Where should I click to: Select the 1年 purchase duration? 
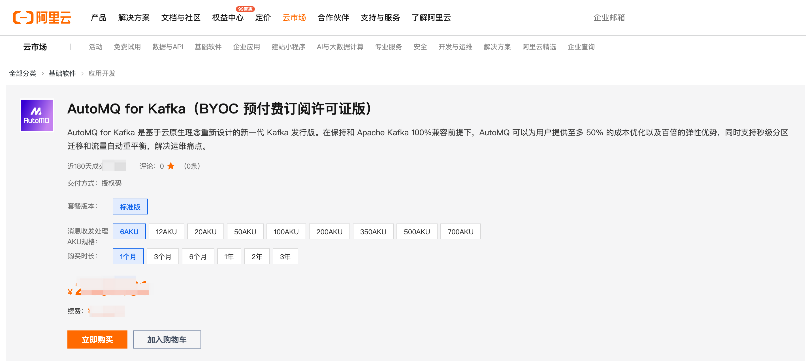[229, 256]
